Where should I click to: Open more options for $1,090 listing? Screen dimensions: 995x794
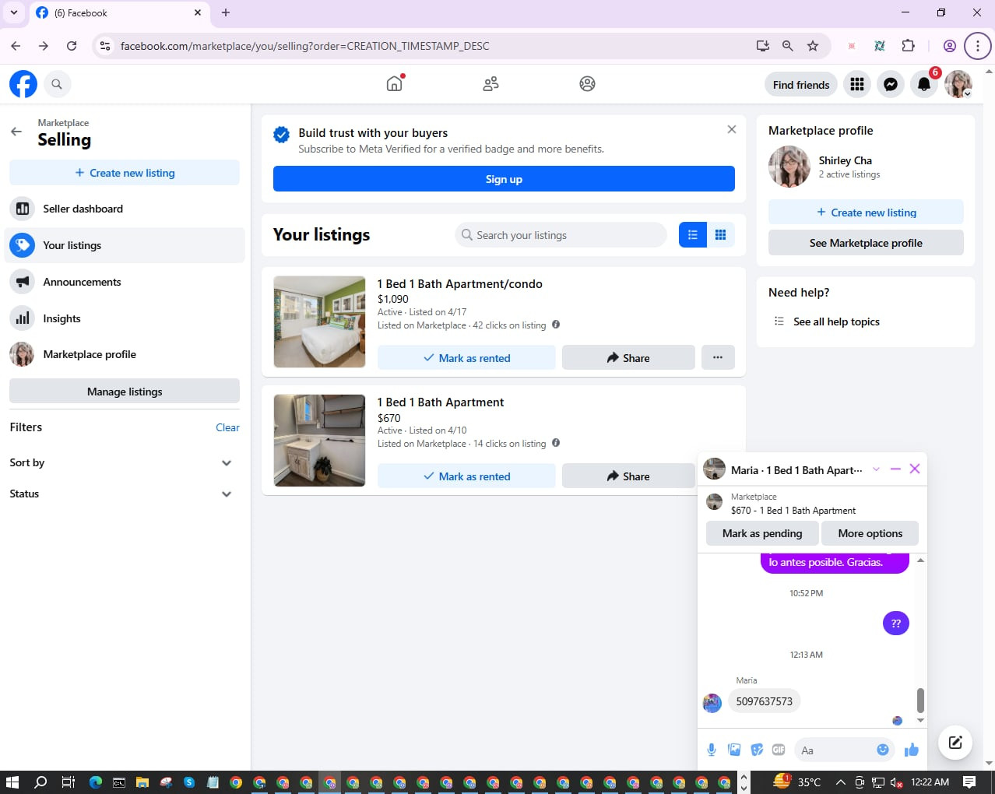[718, 357]
